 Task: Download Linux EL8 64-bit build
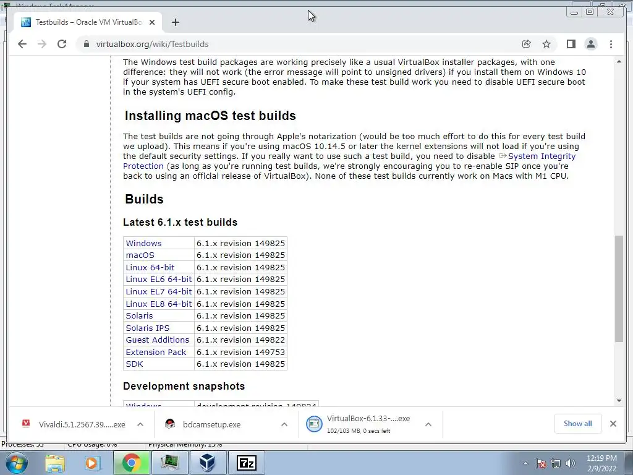[159, 304]
